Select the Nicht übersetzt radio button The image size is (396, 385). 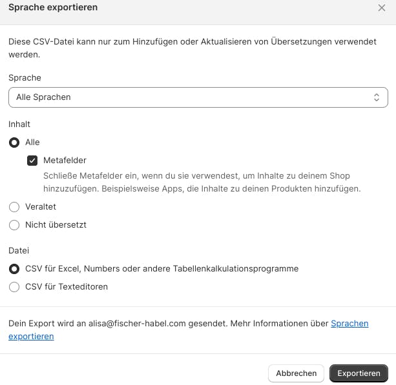[x=14, y=225]
